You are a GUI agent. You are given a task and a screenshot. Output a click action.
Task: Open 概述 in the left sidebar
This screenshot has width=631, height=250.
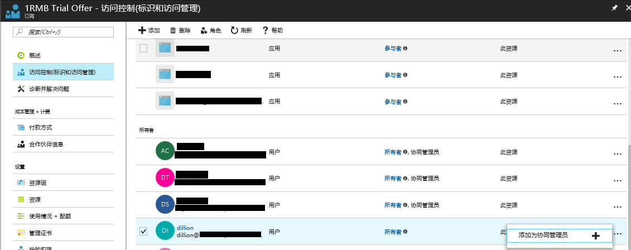click(x=35, y=56)
